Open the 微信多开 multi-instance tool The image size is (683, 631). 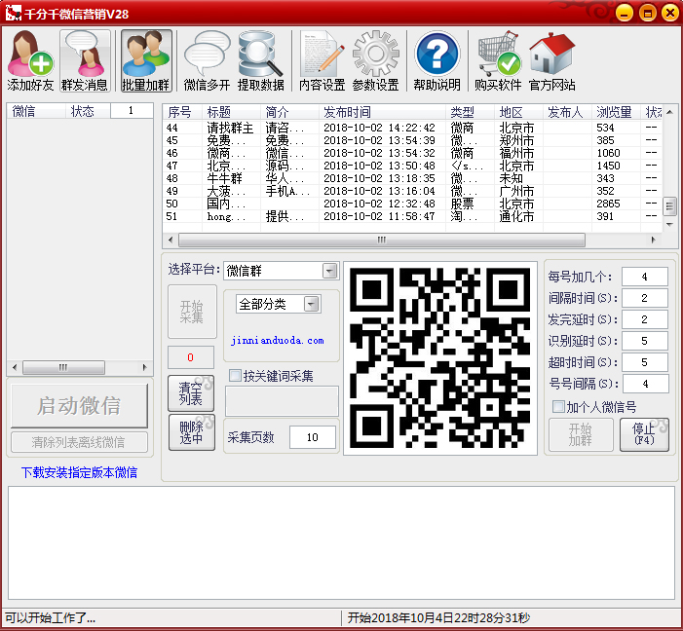[207, 61]
